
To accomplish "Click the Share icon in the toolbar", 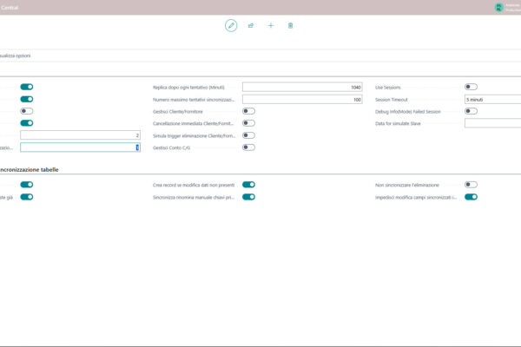I will pyautogui.click(x=251, y=25).
